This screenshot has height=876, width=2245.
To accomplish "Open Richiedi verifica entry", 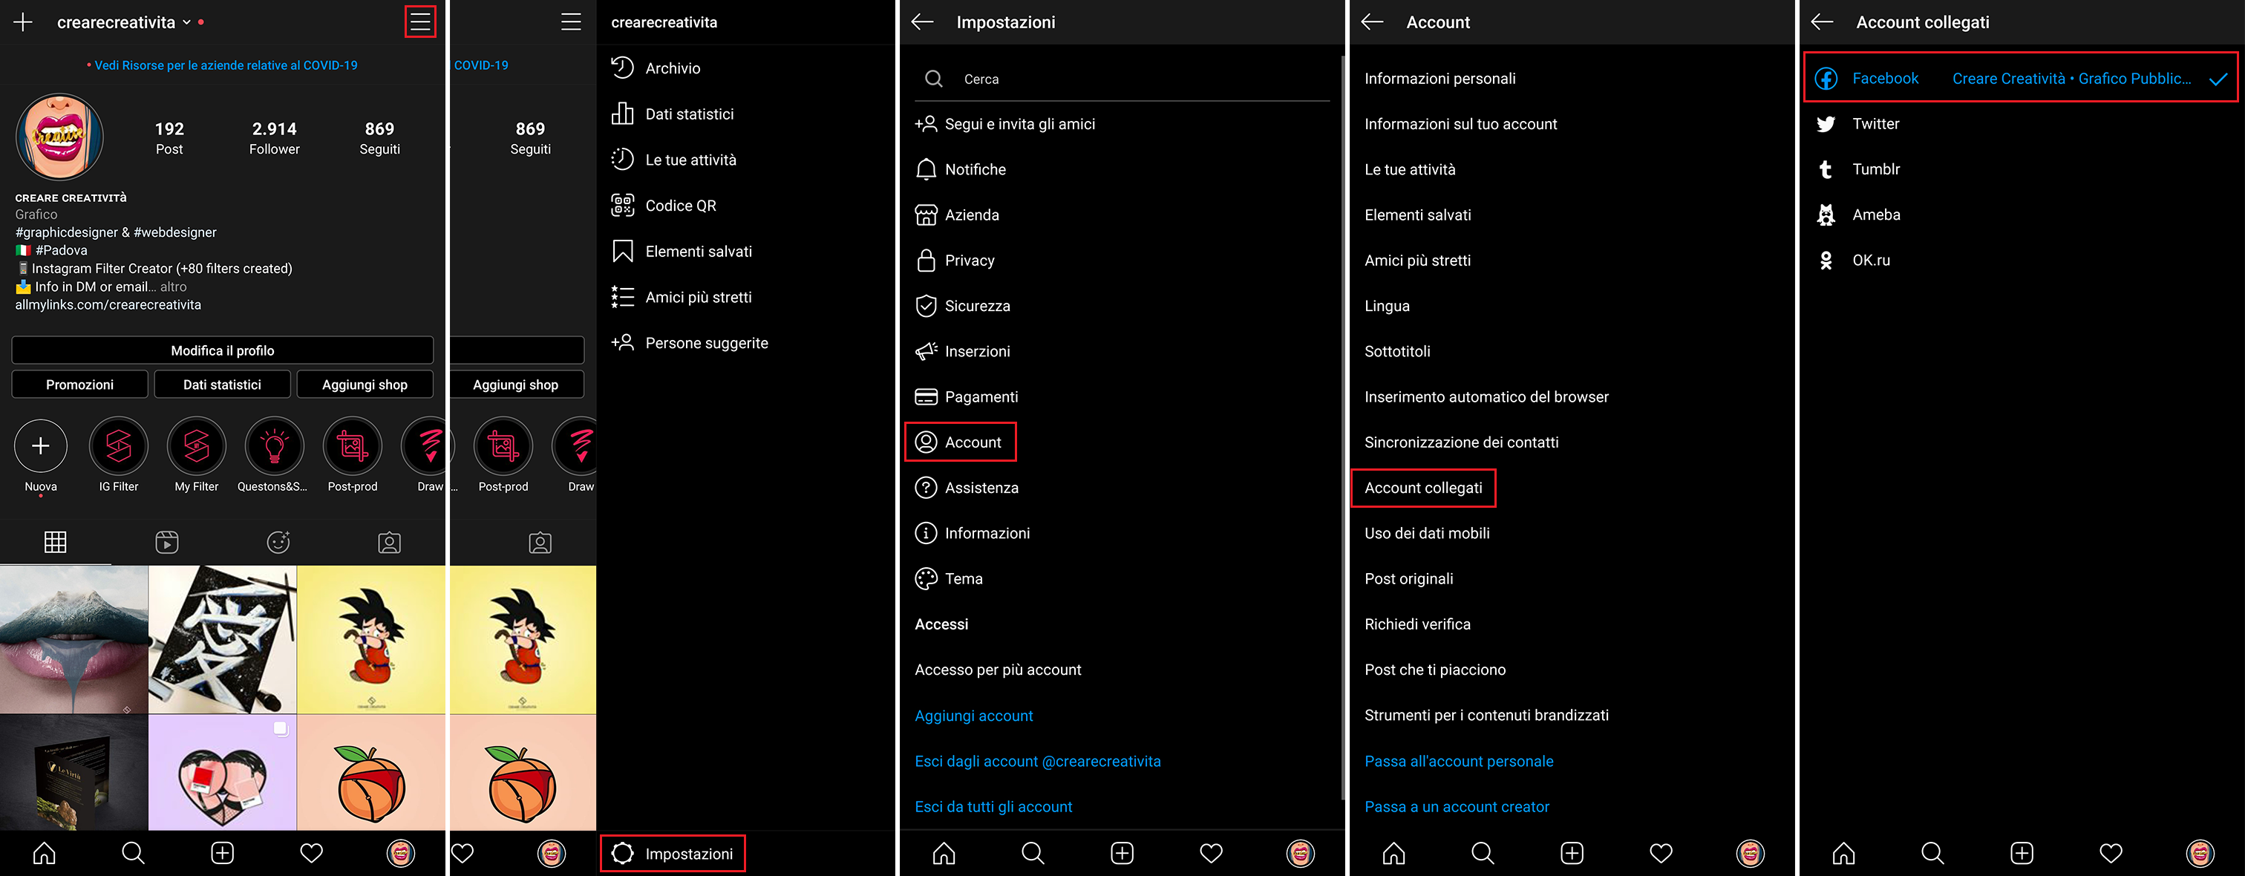I will [x=1417, y=624].
